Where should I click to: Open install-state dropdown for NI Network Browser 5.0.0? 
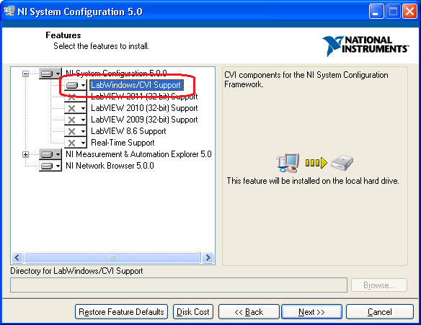tap(50, 166)
